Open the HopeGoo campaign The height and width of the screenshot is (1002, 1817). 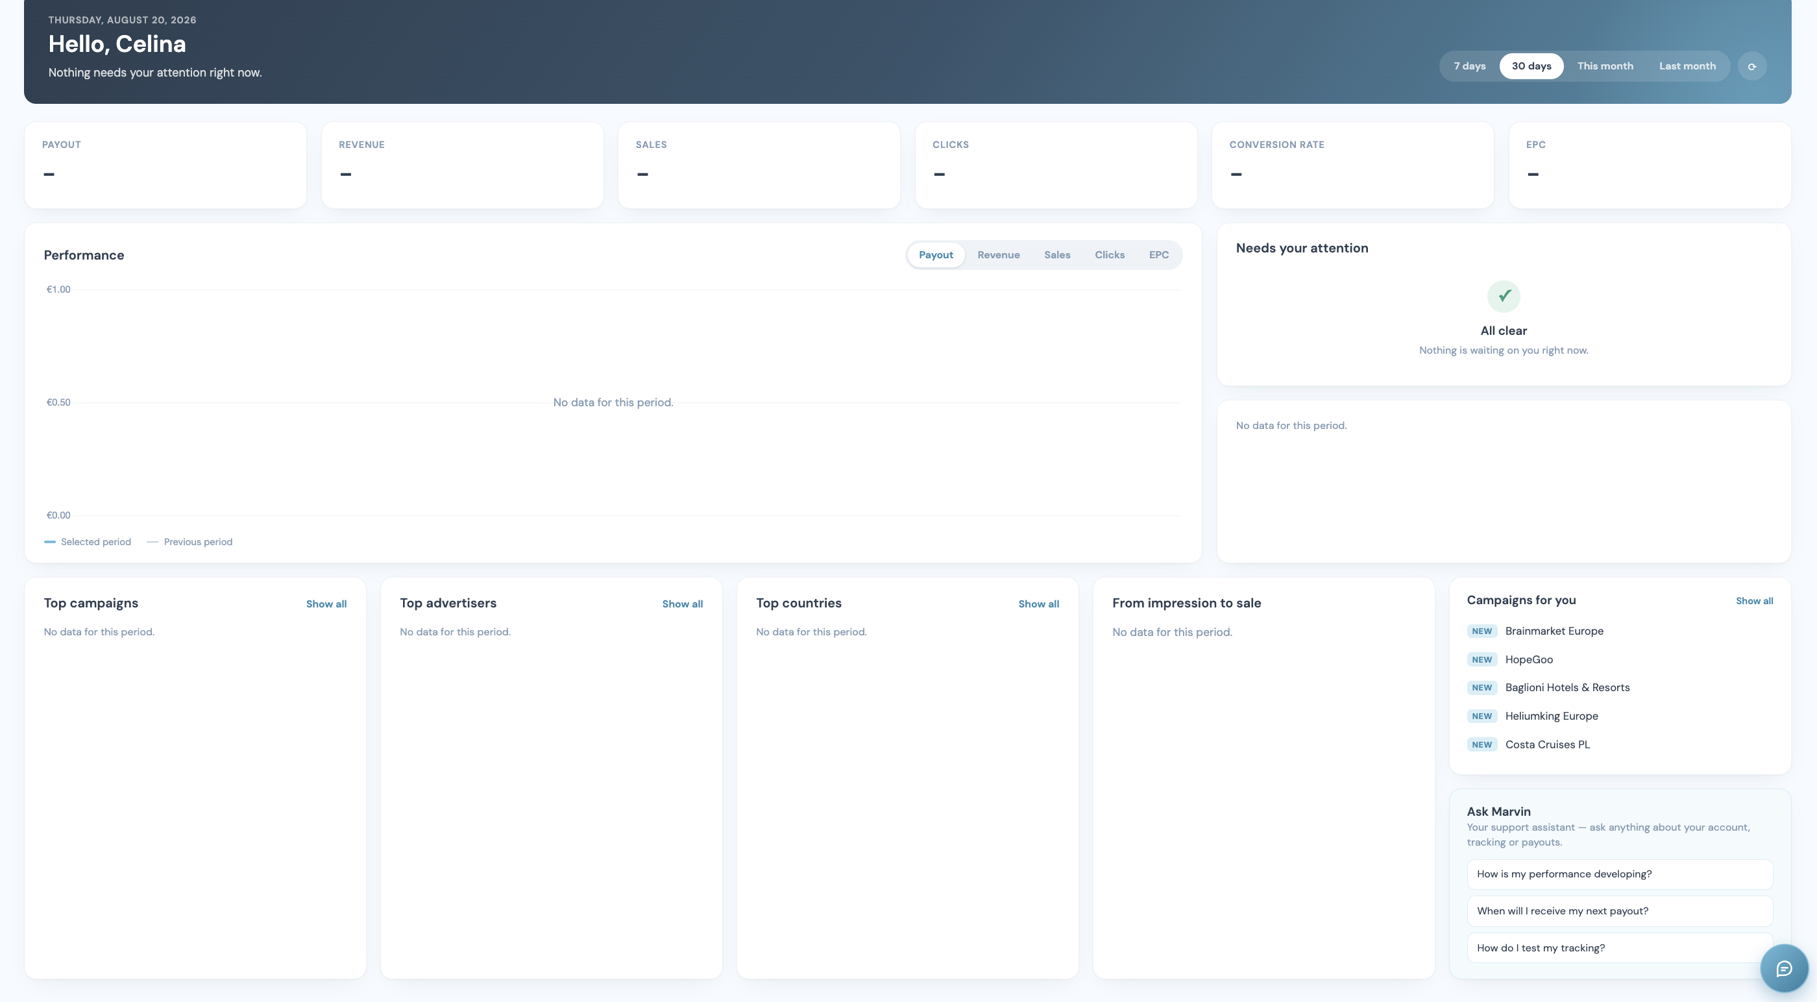point(1528,660)
